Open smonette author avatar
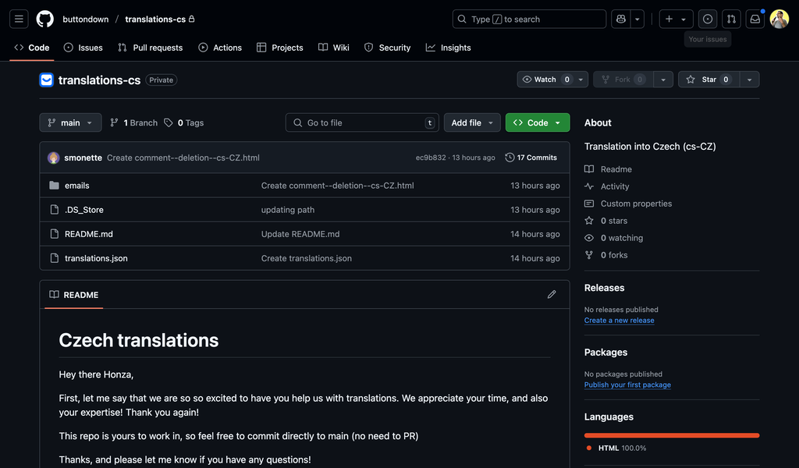Image resolution: width=799 pixels, height=468 pixels. click(x=54, y=158)
